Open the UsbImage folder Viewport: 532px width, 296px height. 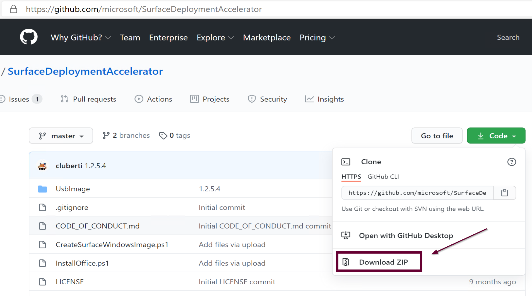coord(73,189)
